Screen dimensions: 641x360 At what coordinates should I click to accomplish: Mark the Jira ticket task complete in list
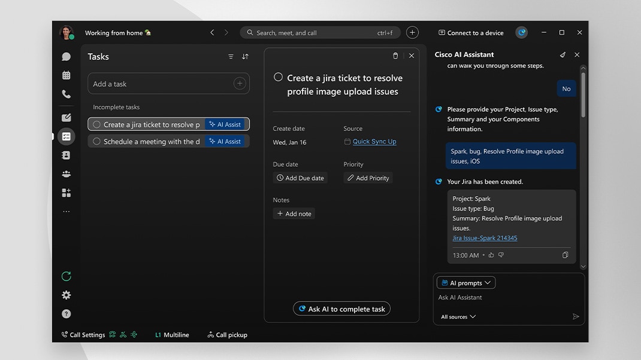coord(96,124)
